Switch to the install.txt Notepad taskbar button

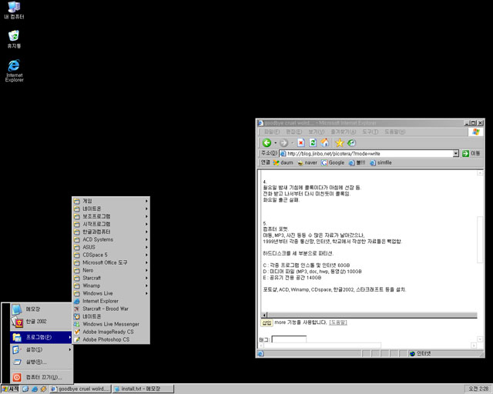[143, 389]
